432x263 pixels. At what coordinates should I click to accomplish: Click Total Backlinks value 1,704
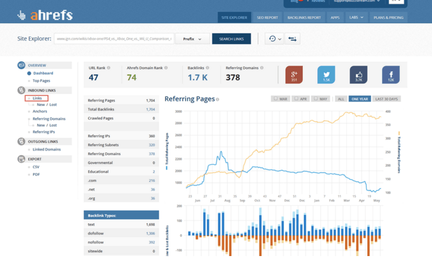coord(151,109)
